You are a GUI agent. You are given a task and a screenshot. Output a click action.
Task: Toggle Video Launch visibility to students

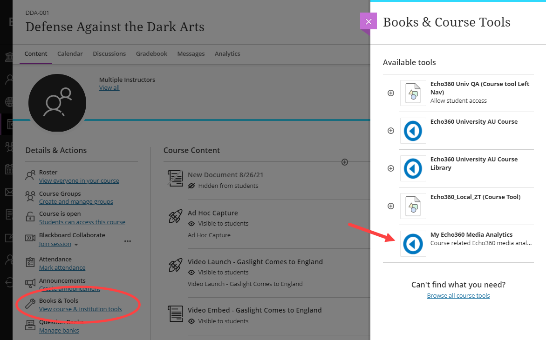click(x=218, y=272)
